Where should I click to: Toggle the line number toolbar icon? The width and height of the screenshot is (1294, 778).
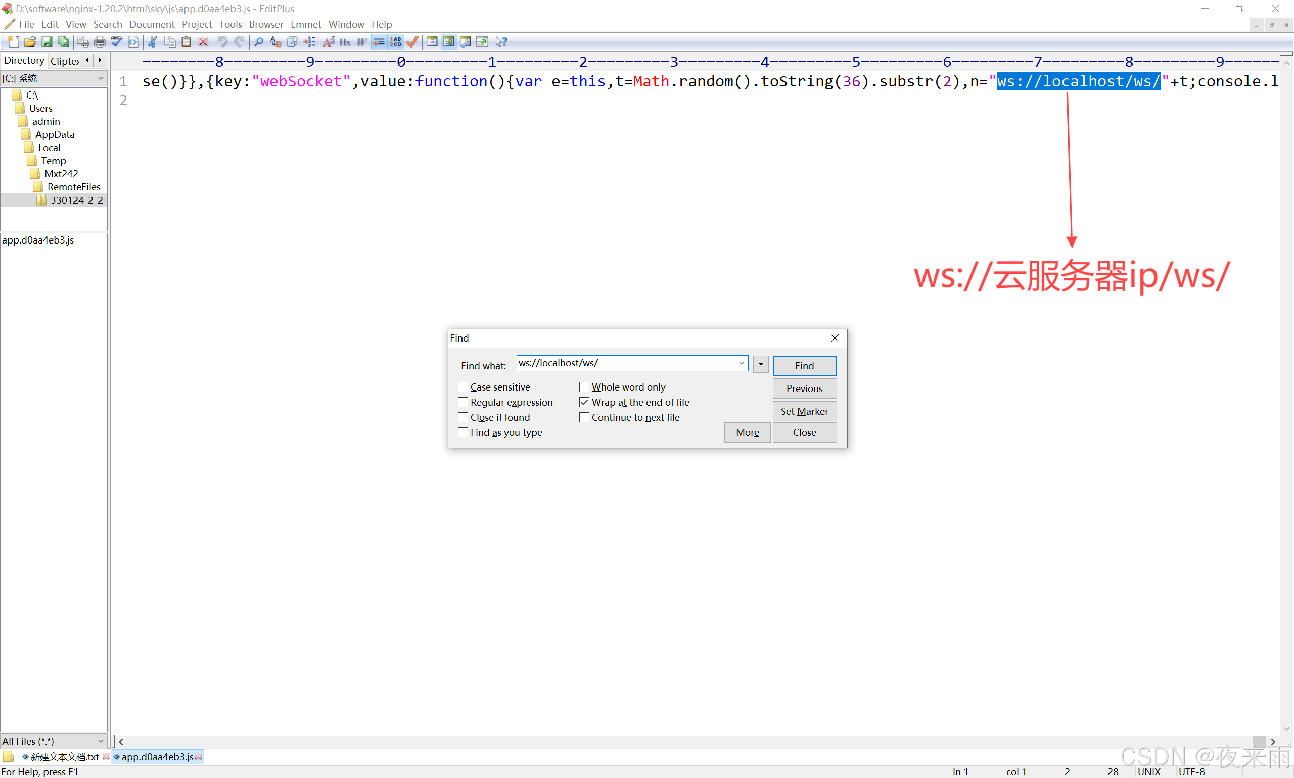pyautogui.click(x=395, y=42)
